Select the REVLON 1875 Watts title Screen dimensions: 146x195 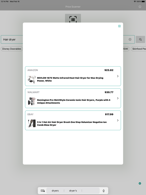(x=70, y=79)
